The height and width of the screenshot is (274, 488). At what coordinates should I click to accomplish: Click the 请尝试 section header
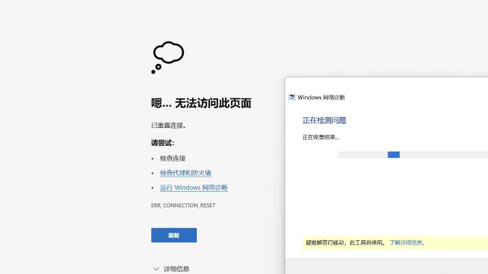(x=161, y=142)
